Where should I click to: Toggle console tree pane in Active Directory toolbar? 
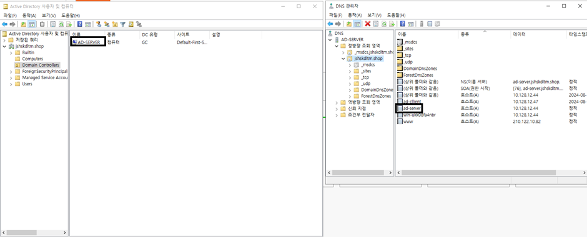[32, 24]
